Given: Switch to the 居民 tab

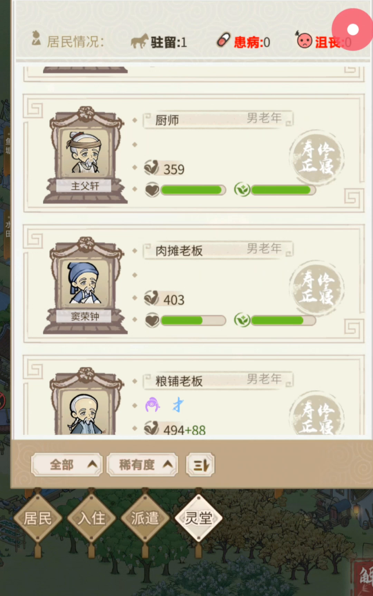Looking at the screenshot, I should (x=38, y=518).
